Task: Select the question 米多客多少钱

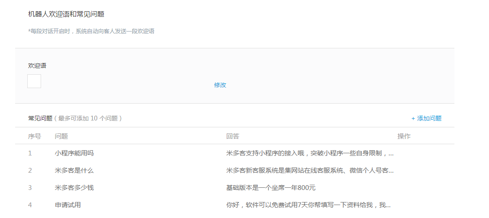Action: [x=74, y=188]
